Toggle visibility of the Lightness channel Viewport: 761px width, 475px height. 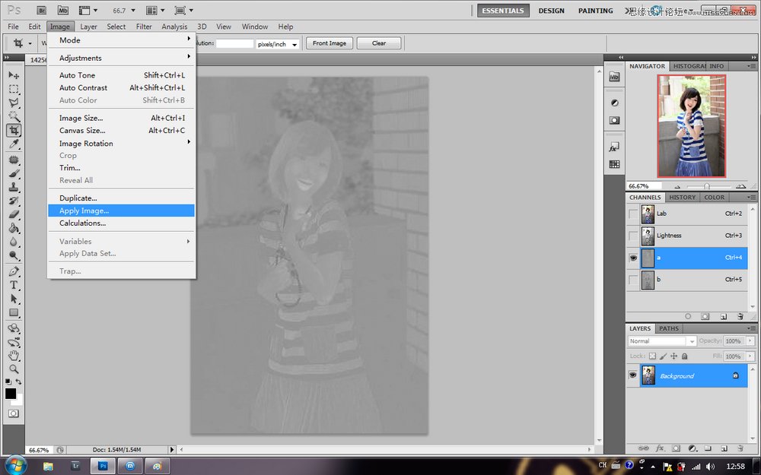(633, 236)
